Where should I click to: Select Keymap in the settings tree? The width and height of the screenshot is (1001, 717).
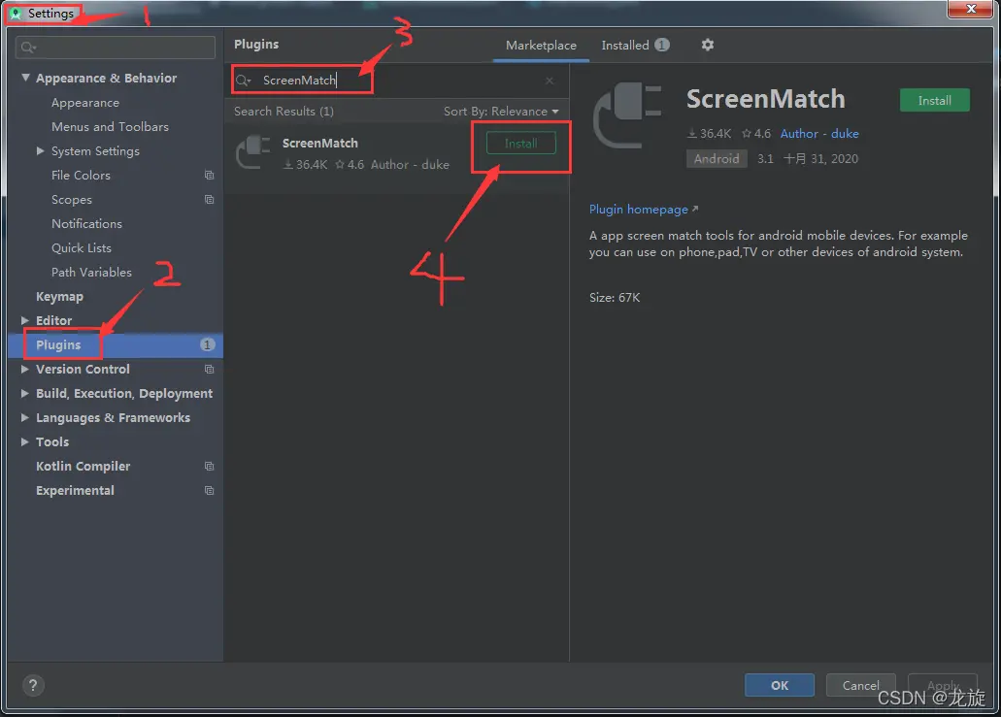[59, 297]
